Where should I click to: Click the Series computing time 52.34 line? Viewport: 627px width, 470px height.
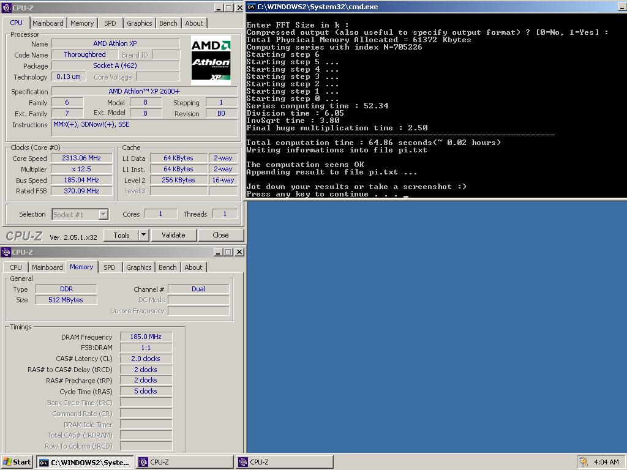point(318,106)
